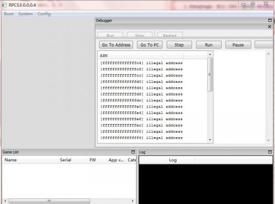Select the line at address ending fe8
This screenshot has height=204, width=275.
click(x=141, y=119)
